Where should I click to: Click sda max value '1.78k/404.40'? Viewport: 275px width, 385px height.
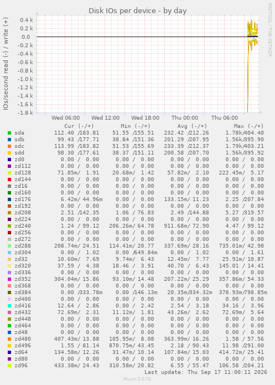(x=245, y=133)
